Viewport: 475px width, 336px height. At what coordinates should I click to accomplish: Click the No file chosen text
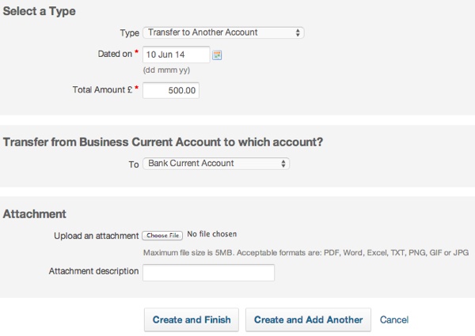coord(212,235)
